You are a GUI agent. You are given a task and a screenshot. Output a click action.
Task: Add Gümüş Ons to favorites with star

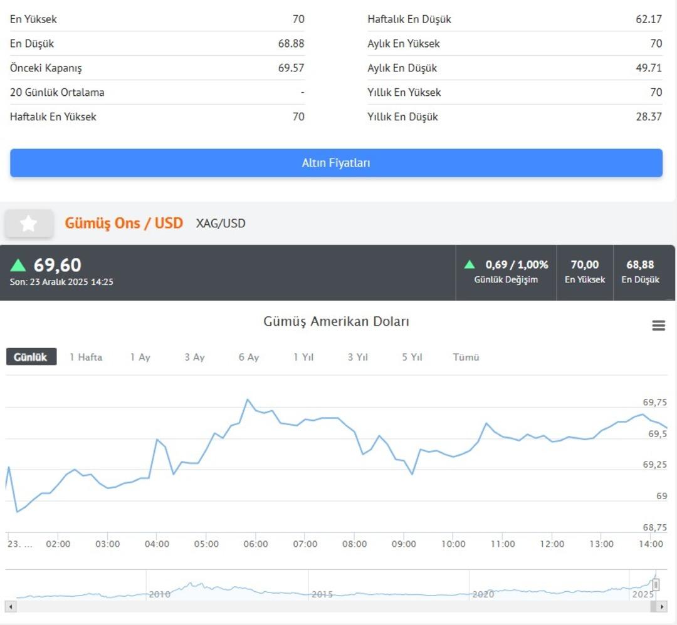click(29, 224)
